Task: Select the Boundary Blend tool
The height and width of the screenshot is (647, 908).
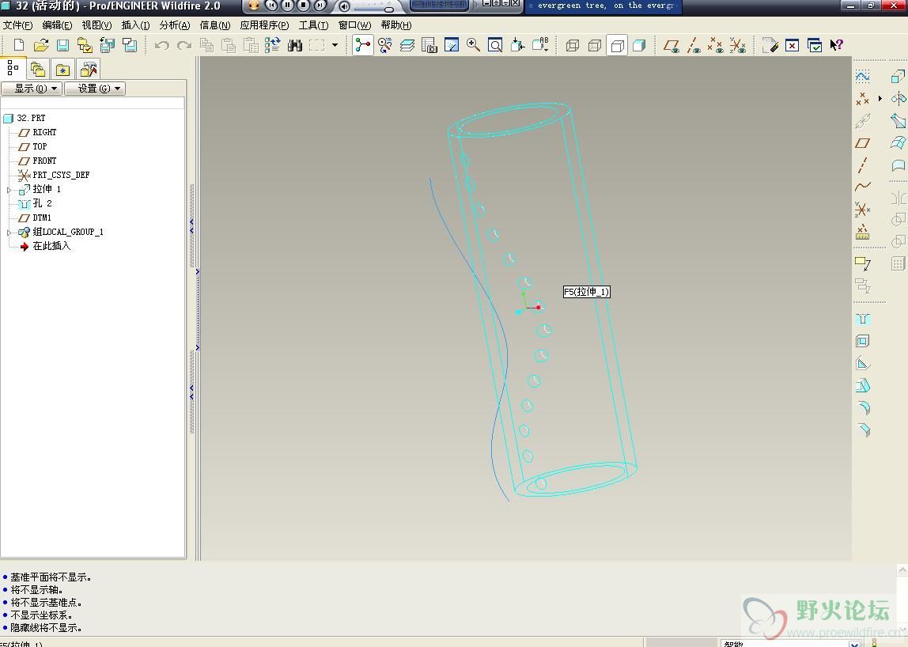Action: click(899, 142)
